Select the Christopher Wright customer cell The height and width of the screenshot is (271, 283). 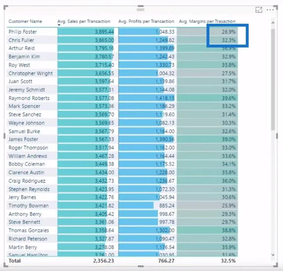coord(31,73)
